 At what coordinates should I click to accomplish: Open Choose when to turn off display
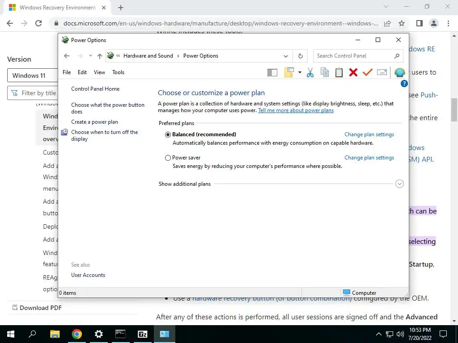click(x=105, y=135)
